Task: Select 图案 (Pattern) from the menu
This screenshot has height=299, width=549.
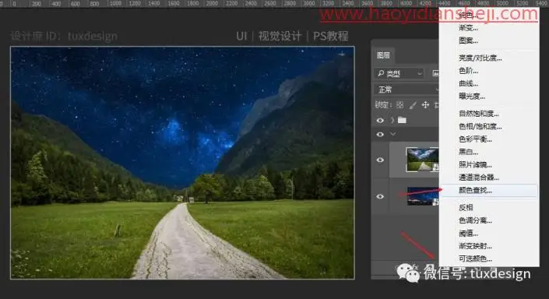Action: coord(468,40)
